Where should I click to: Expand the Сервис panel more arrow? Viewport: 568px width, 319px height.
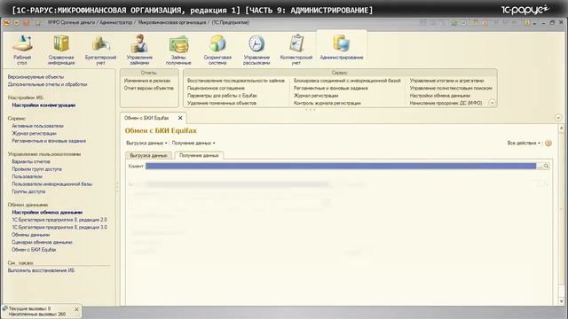point(492,103)
